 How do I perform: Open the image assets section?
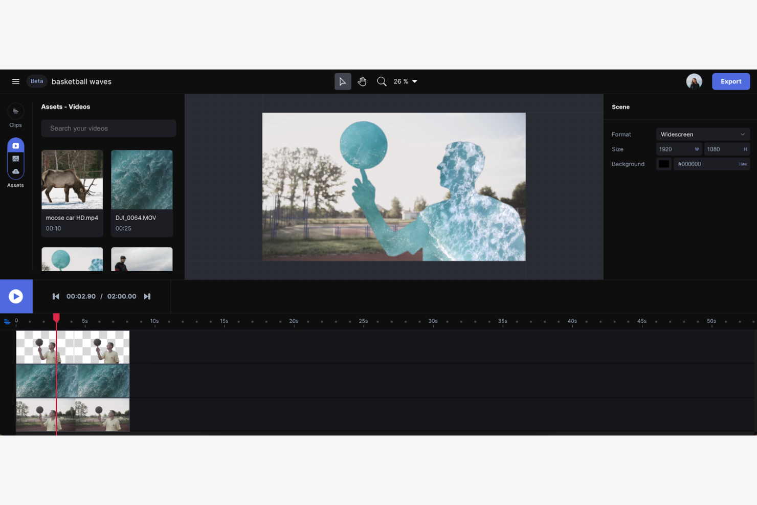(x=16, y=159)
